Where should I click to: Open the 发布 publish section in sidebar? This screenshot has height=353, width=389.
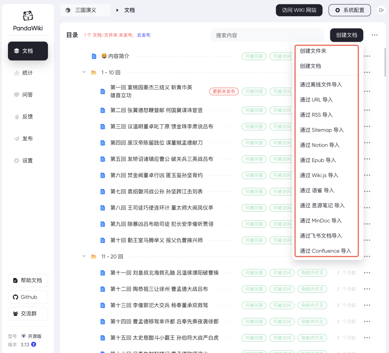28,138
